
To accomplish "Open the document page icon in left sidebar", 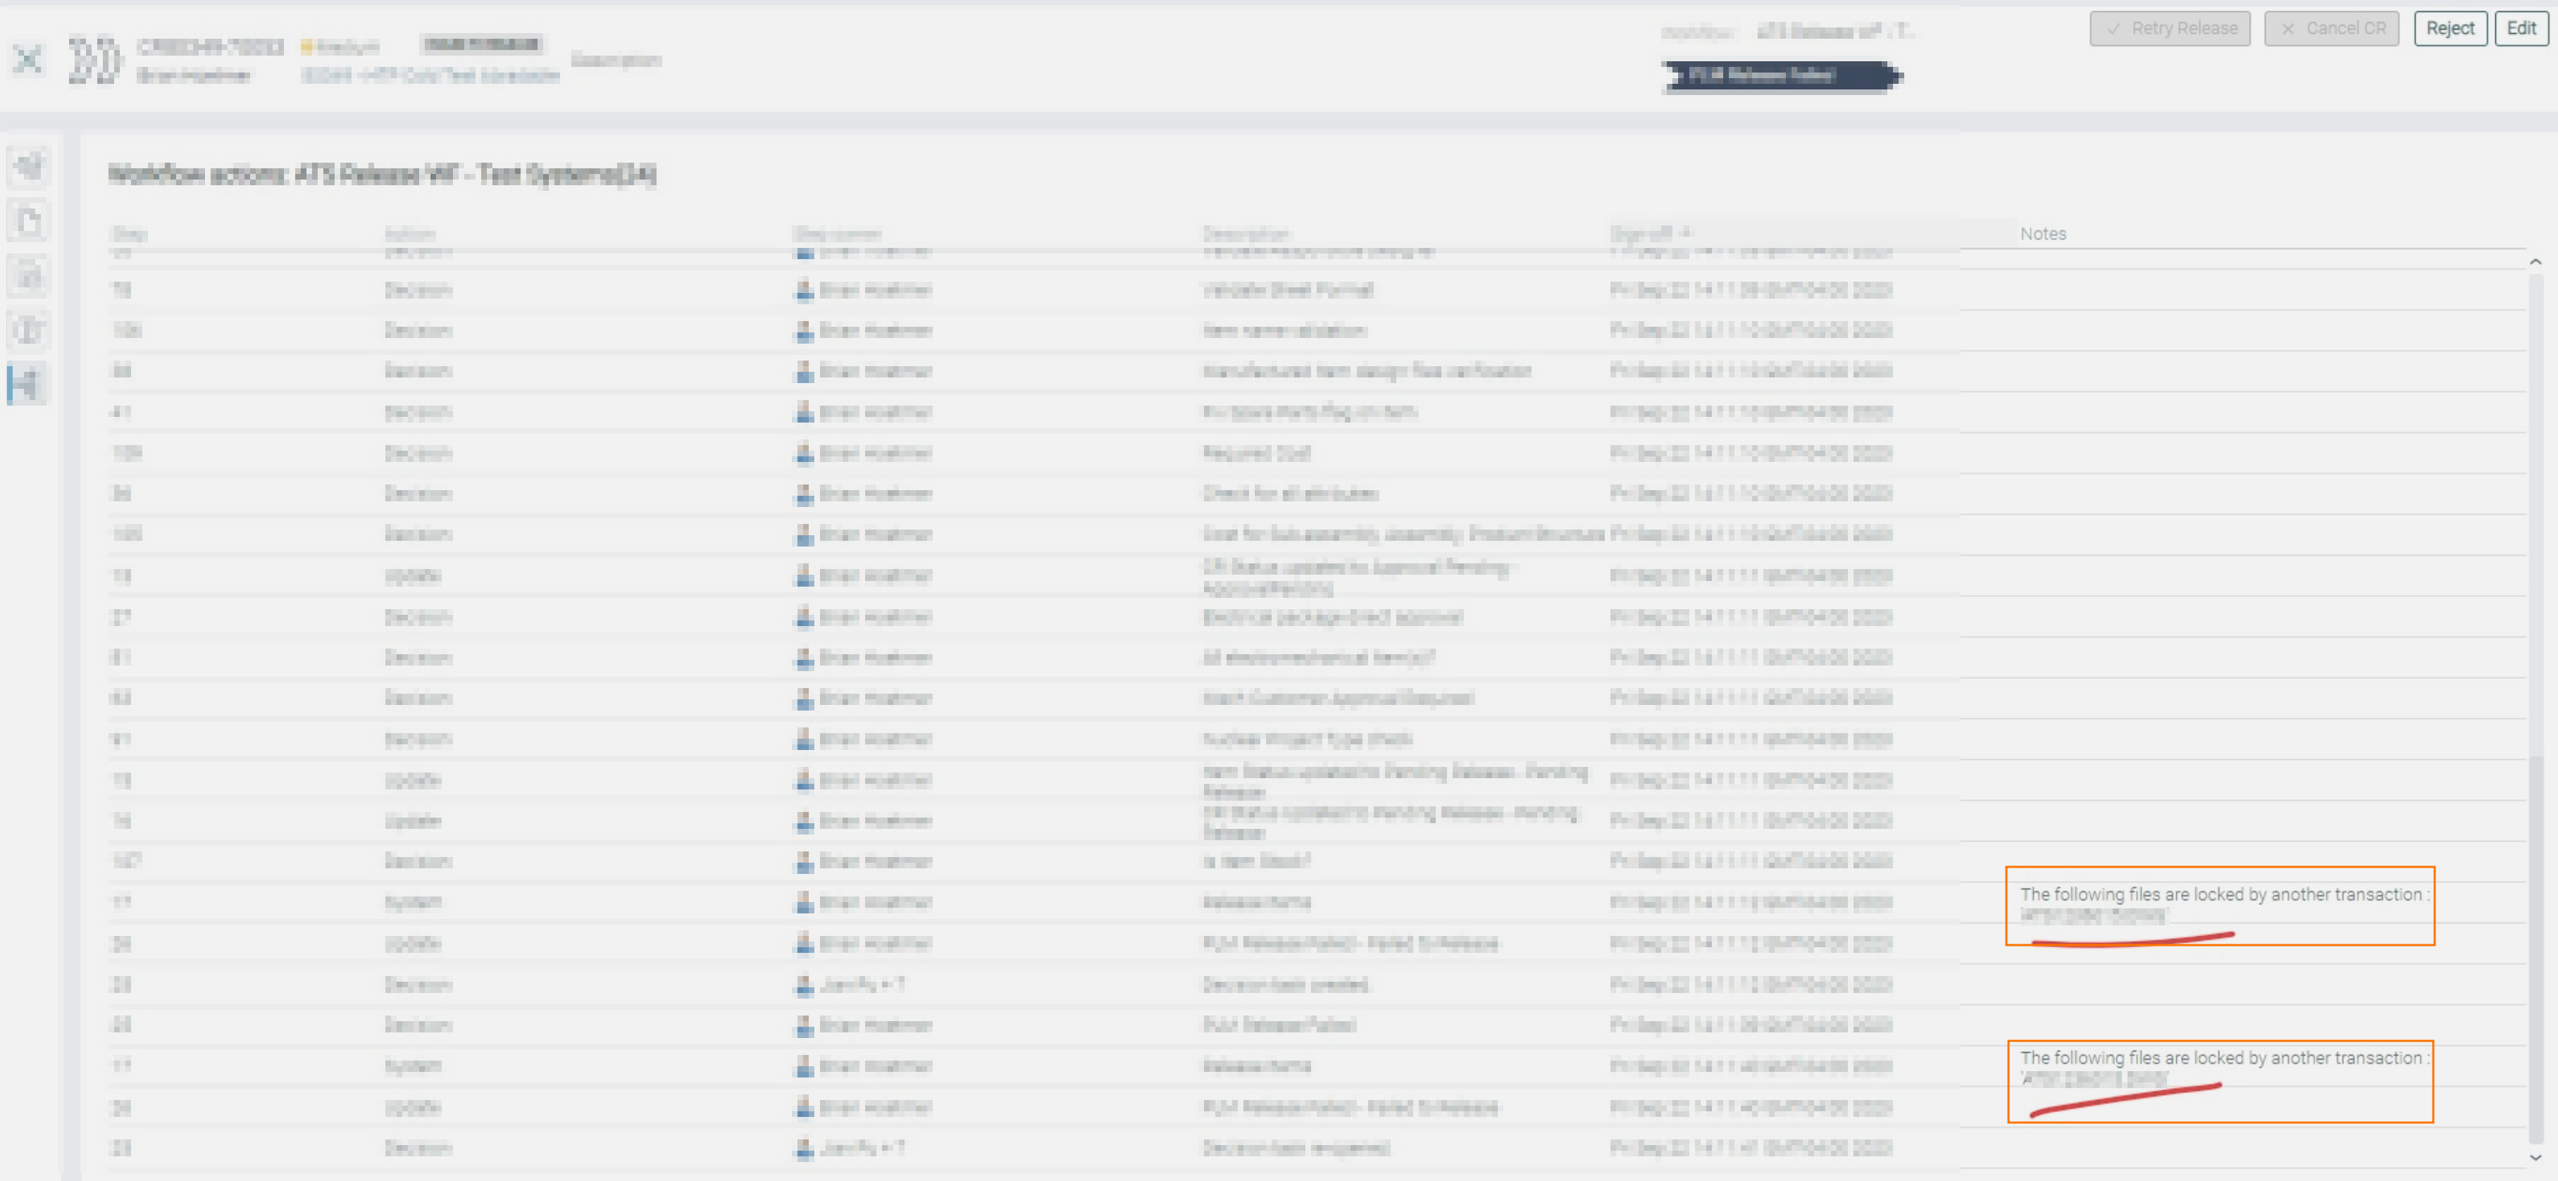I will (29, 220).
